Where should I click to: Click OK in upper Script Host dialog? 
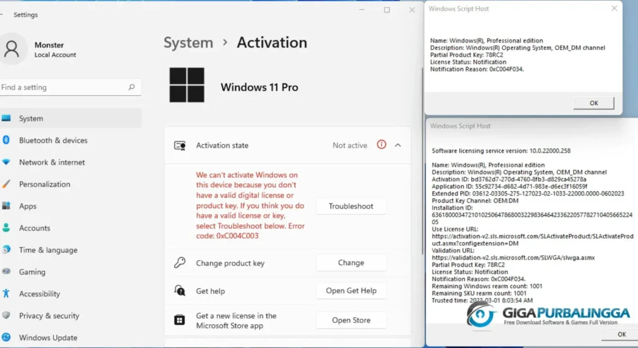594,103
